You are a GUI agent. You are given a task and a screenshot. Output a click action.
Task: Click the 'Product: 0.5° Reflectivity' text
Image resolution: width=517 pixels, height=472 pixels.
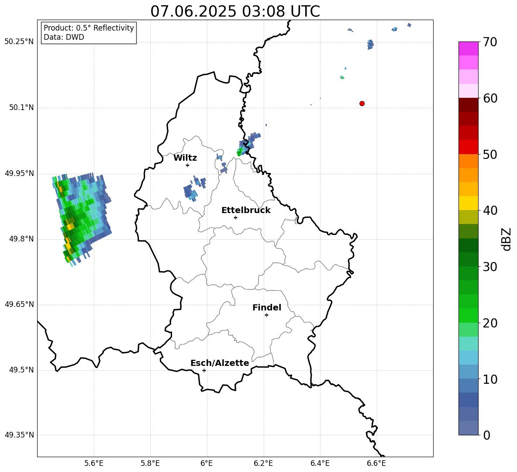tap(89, 28)
